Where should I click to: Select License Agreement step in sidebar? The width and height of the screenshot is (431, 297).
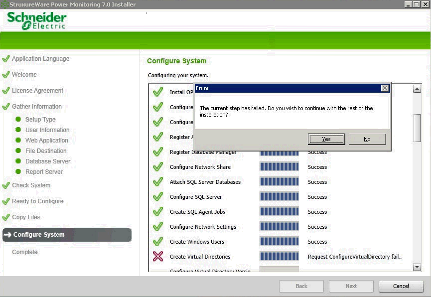(37, 91)
